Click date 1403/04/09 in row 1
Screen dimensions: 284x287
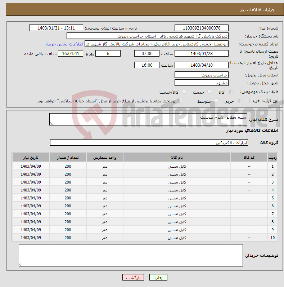(x=31, y=166)
